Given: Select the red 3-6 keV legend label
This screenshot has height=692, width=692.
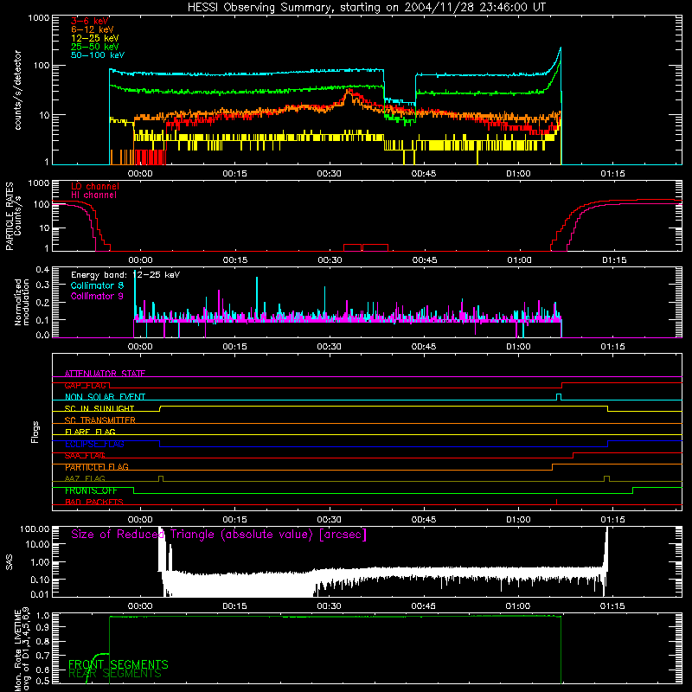Looking at the screenshot, I should 90,21.
